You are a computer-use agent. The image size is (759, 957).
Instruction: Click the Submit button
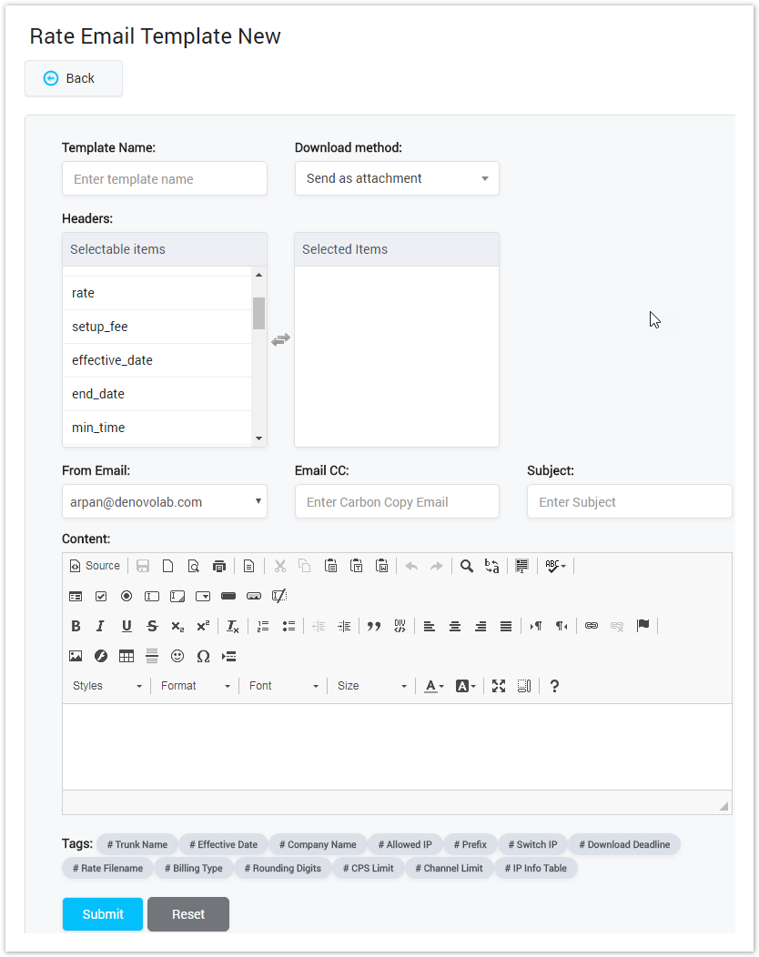pyautogui.click(x=102, y=913)
